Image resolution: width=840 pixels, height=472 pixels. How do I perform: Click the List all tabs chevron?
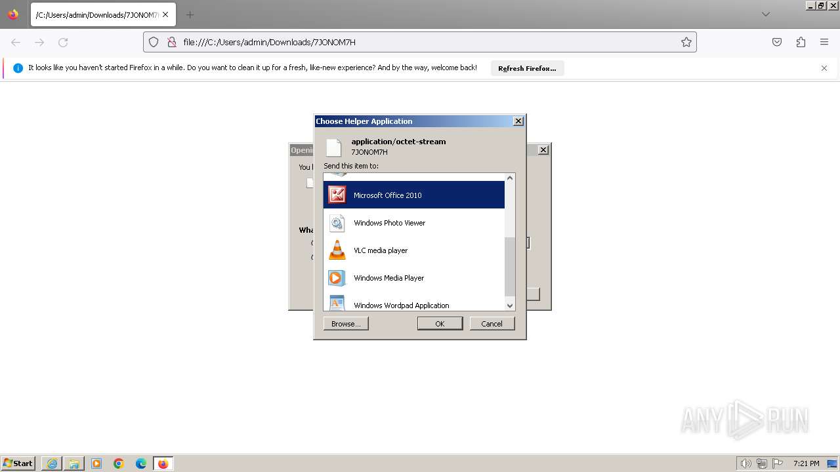click(x=766, y=14)
